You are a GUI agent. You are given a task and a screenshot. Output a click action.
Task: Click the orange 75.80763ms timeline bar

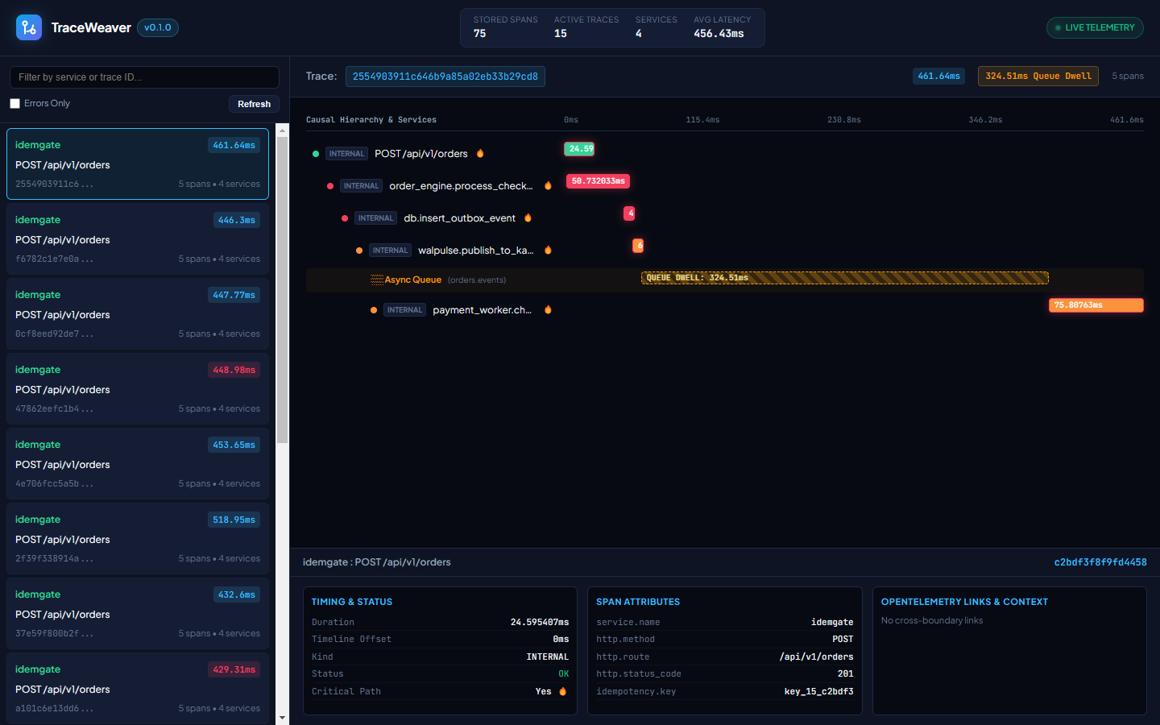coord(1096,305)
